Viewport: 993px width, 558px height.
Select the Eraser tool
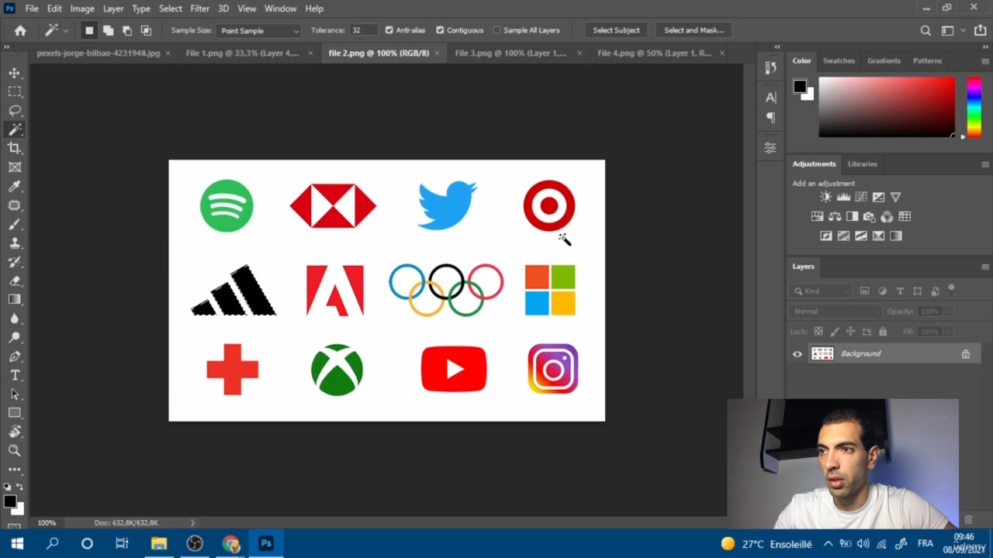(15, 281)
